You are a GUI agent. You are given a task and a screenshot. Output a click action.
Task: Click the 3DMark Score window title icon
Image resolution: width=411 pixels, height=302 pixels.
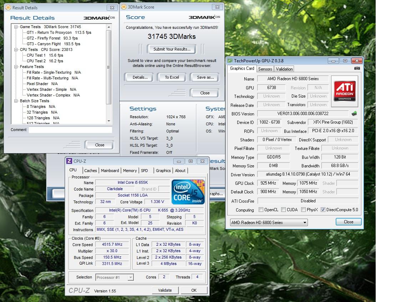tap(124, 7)
